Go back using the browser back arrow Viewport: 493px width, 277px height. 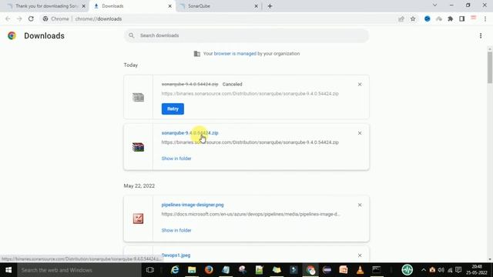pyautogui.click(x=8, y=18)
